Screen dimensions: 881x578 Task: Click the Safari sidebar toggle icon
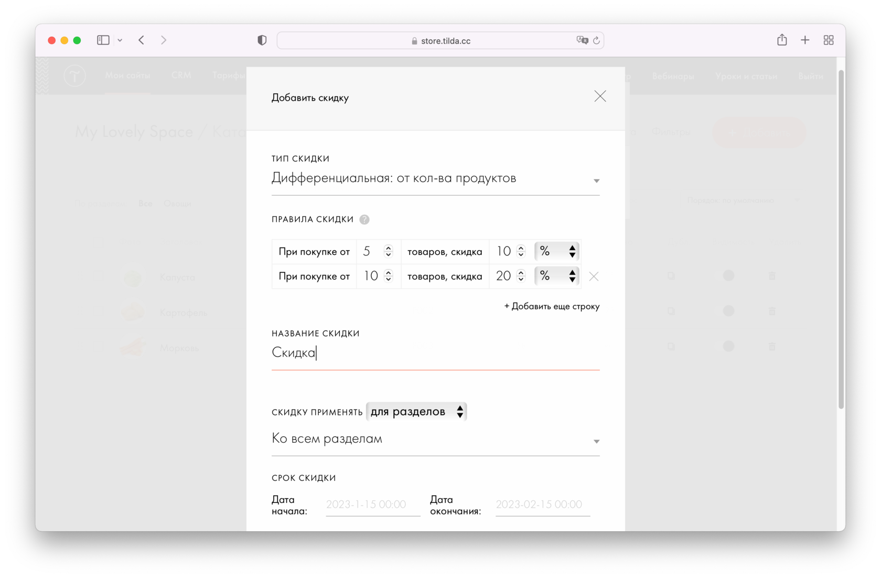(x=103, y=40)
